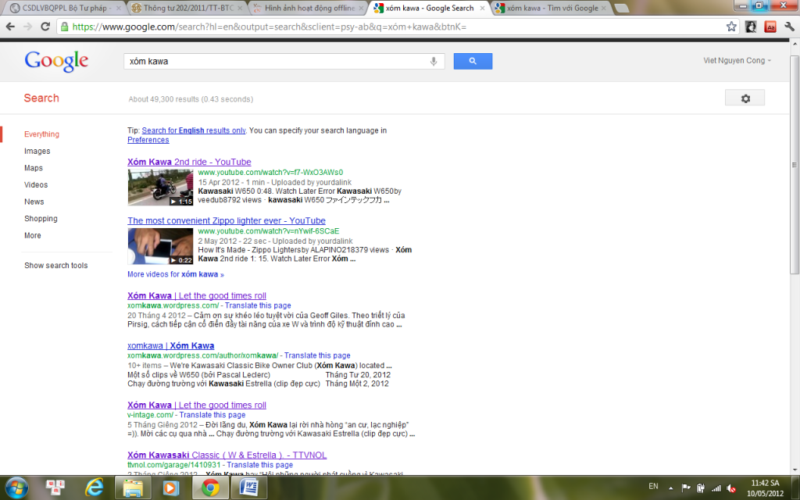
Task: Translate the ttvnol.com result page
Action: point(259,466)
